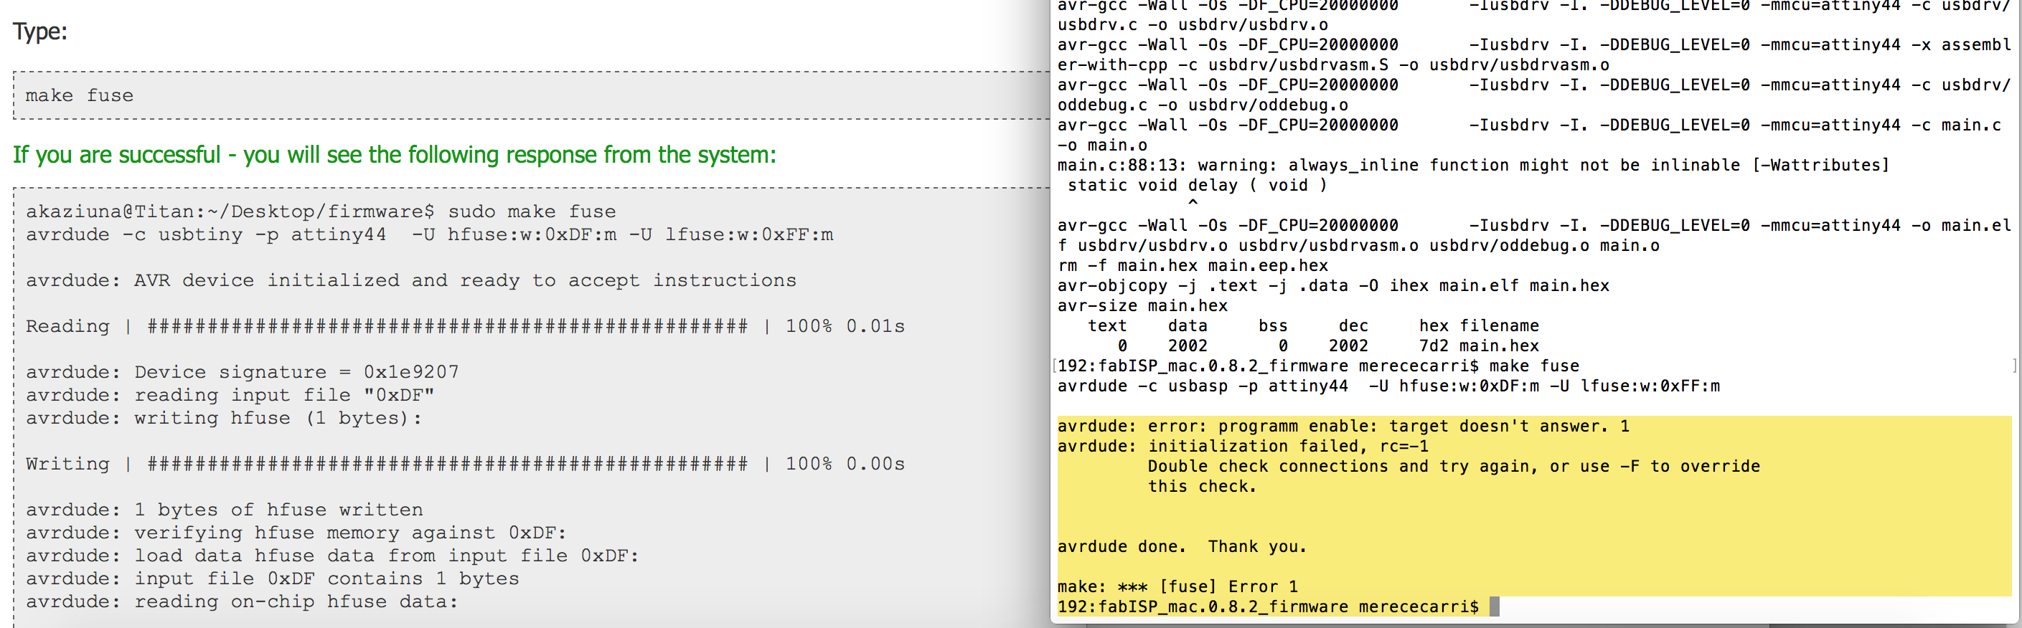Click 'reading on-chip hfuse data:' line
2022x628 pixels.
242,601
